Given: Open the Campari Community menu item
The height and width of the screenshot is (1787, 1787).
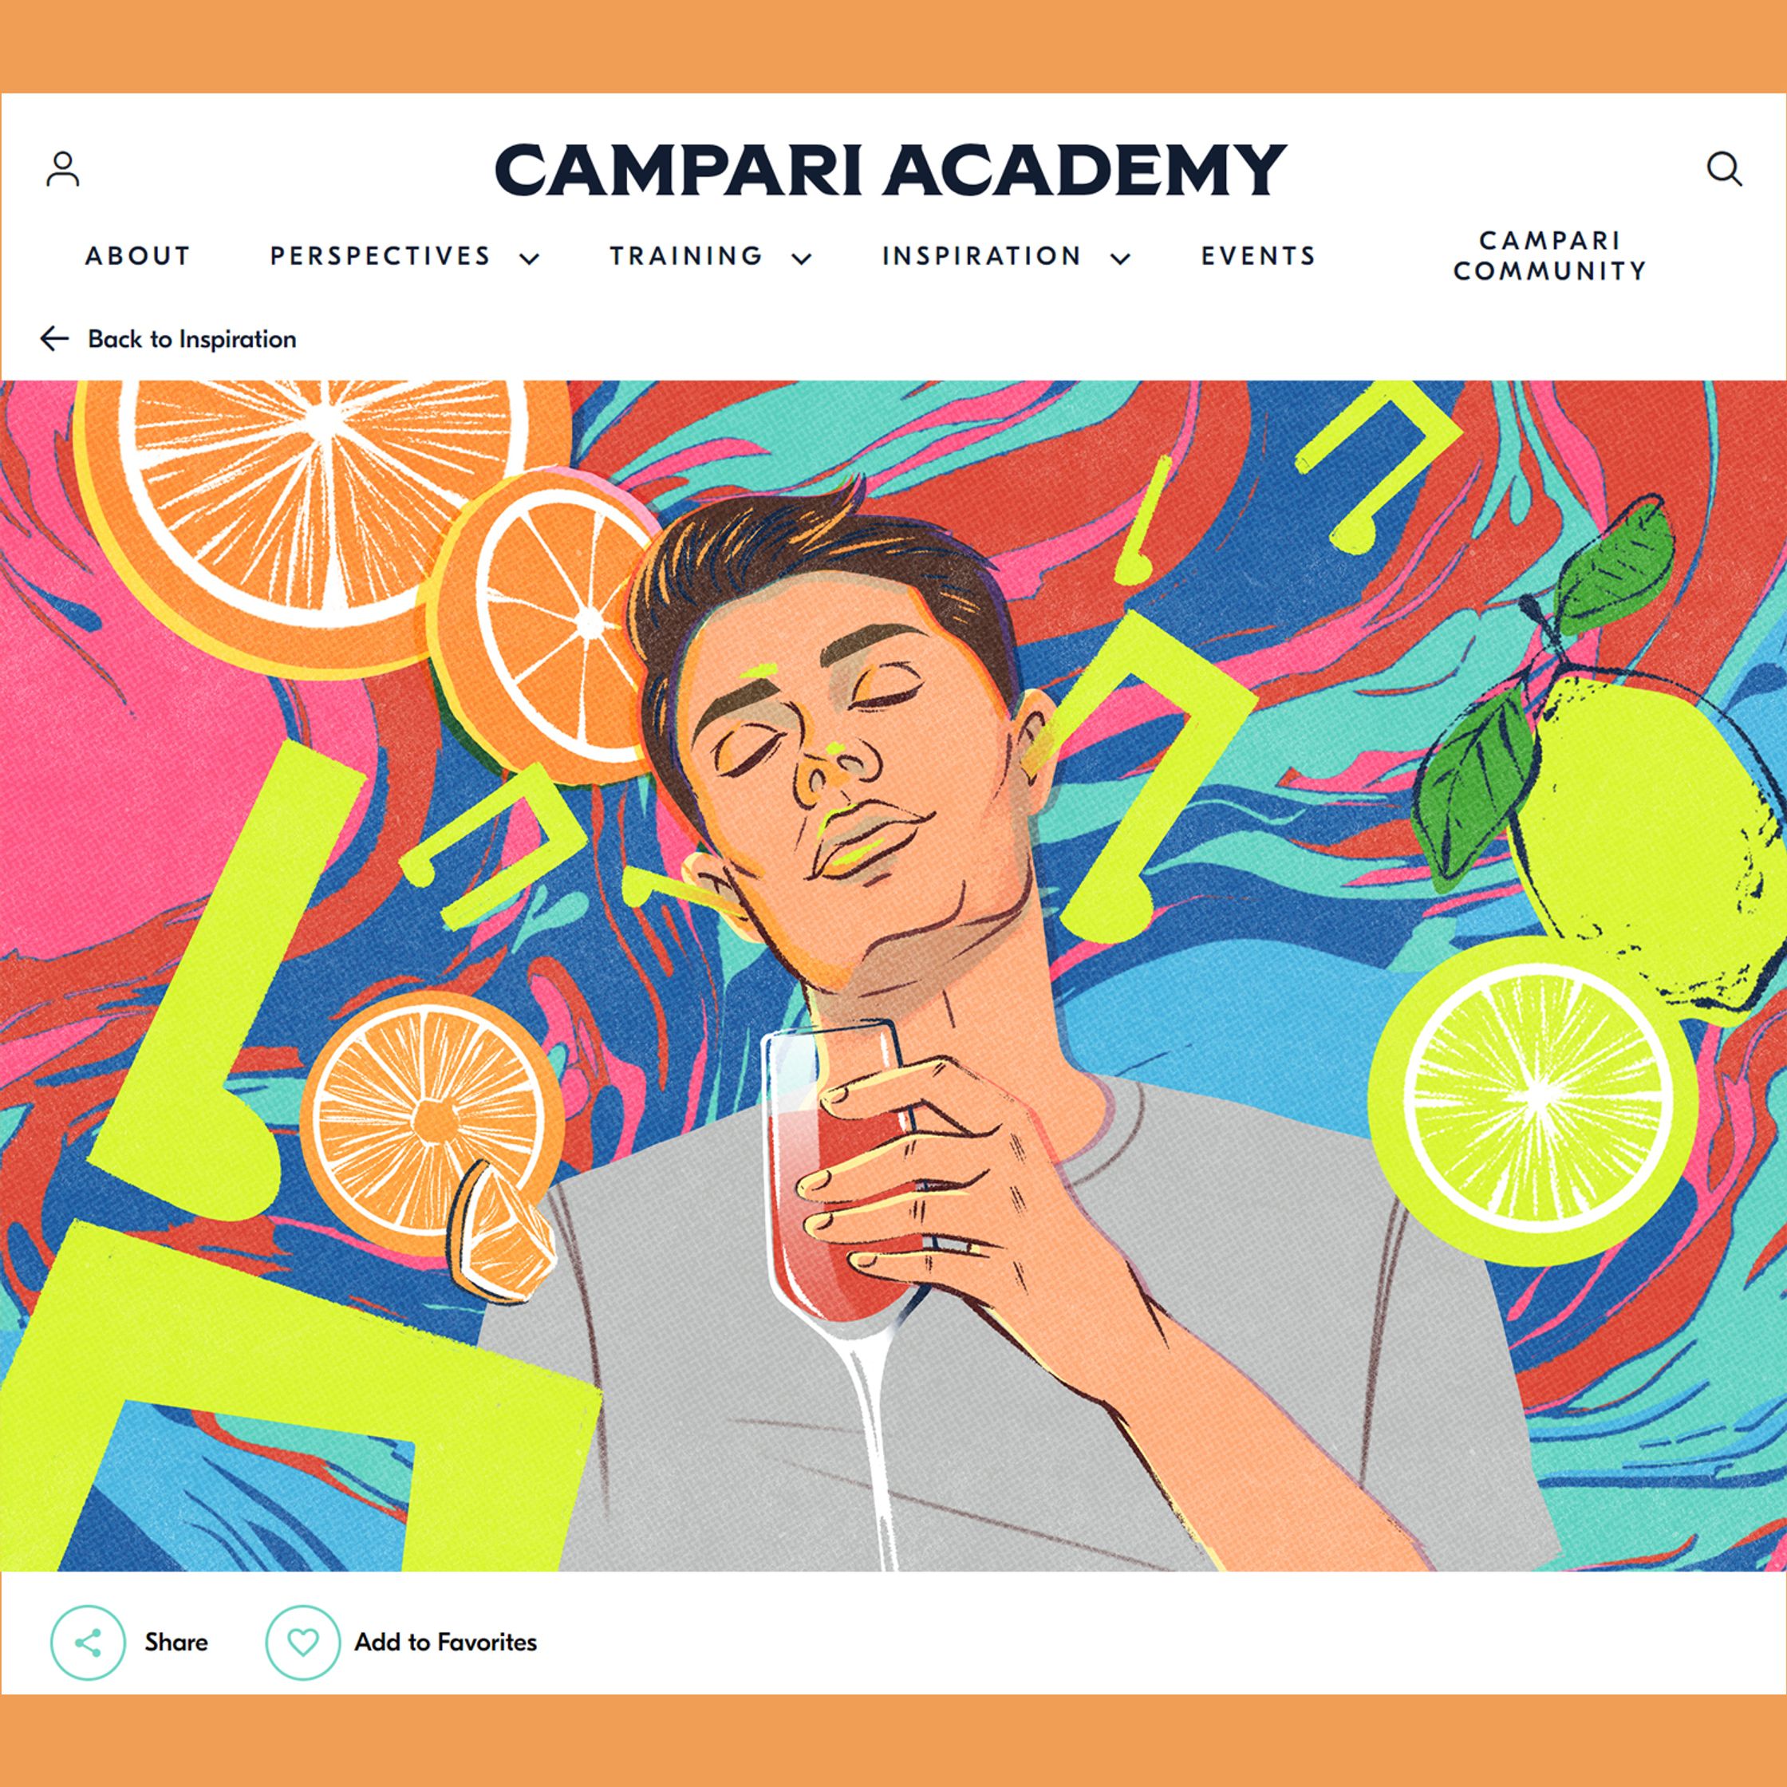Looking at the screenshot, I should (1550, 255).
